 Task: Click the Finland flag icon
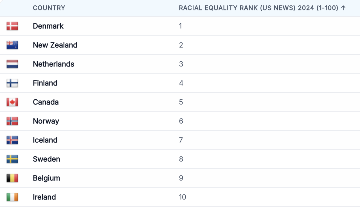(12, 83)
